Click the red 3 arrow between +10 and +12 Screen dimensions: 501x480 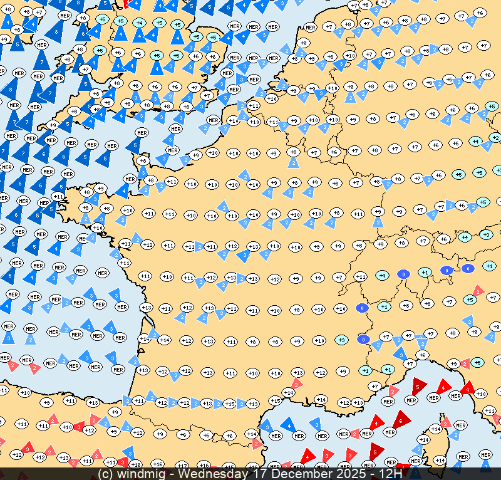click(x=78, y=426)
